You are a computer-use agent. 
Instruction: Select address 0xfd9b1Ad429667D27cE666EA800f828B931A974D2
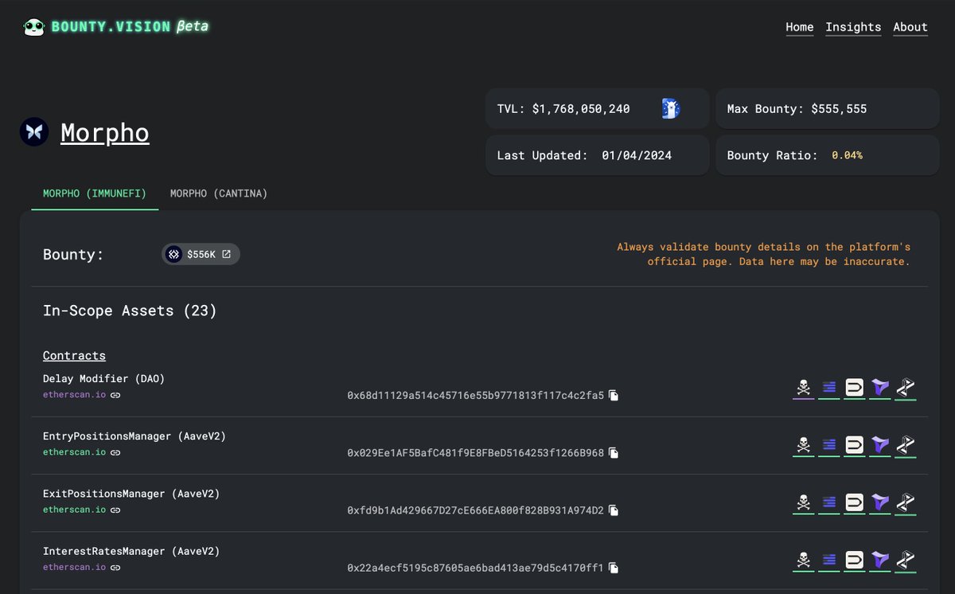(x=476, y=510)
